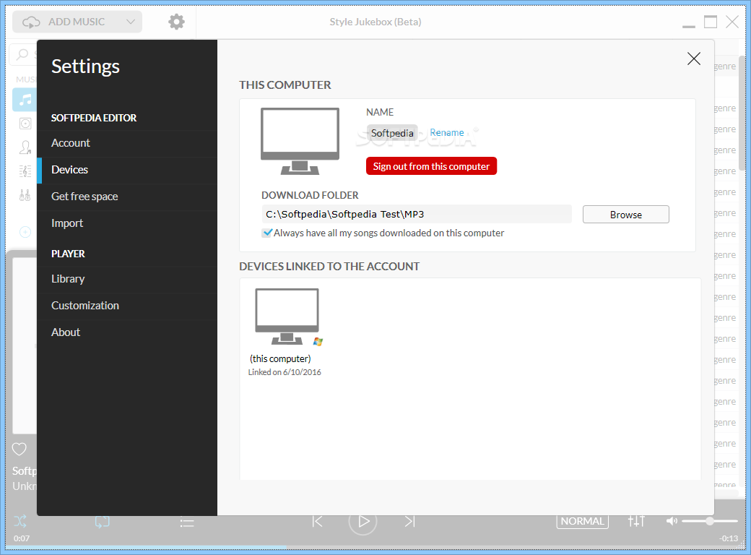Open the Get free space section

click(x=127, y=197)
